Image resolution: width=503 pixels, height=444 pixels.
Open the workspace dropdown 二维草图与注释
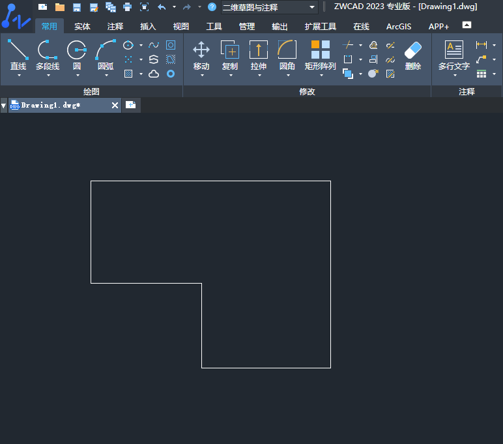270,7
